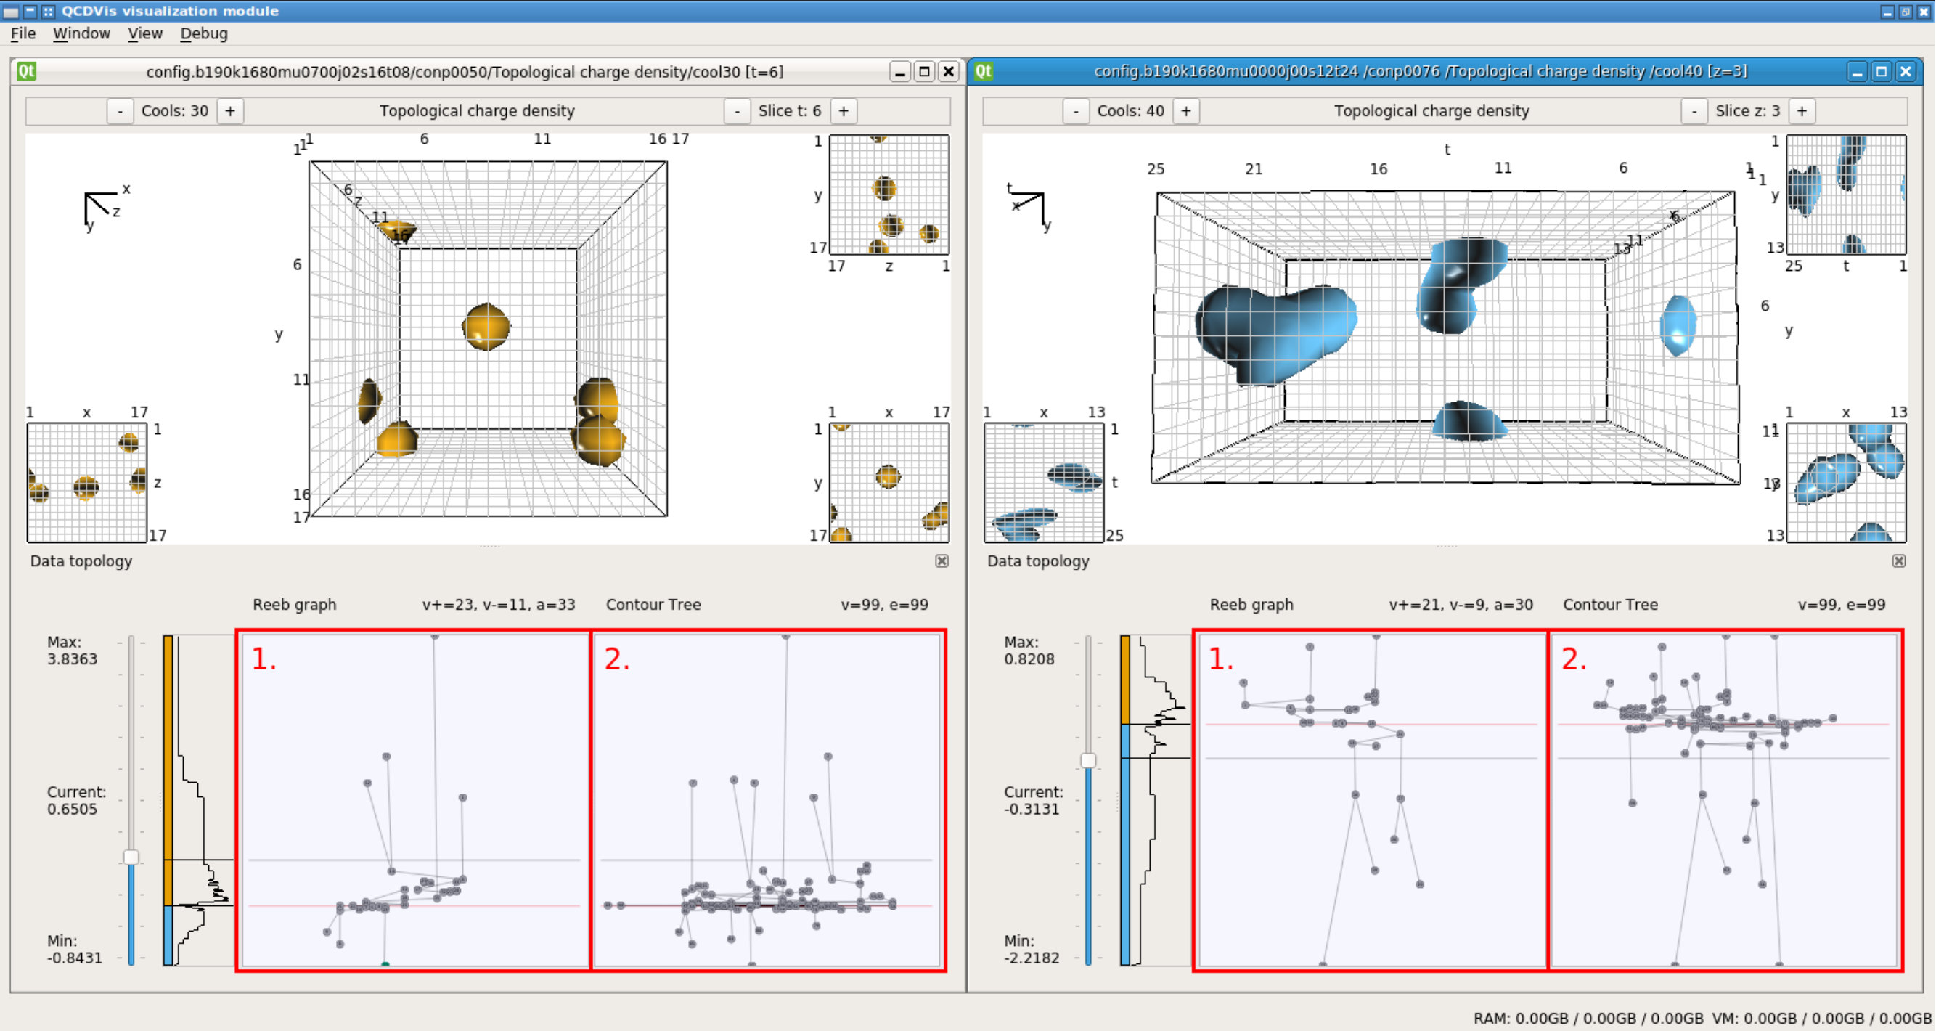Increase Slice z value in right window
Screen dimensions: 1936x1031
click(1802, 111)
